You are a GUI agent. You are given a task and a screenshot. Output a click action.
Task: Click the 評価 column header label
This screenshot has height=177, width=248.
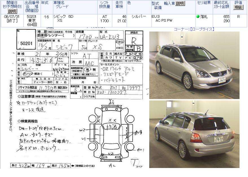[x=238, y=3]
